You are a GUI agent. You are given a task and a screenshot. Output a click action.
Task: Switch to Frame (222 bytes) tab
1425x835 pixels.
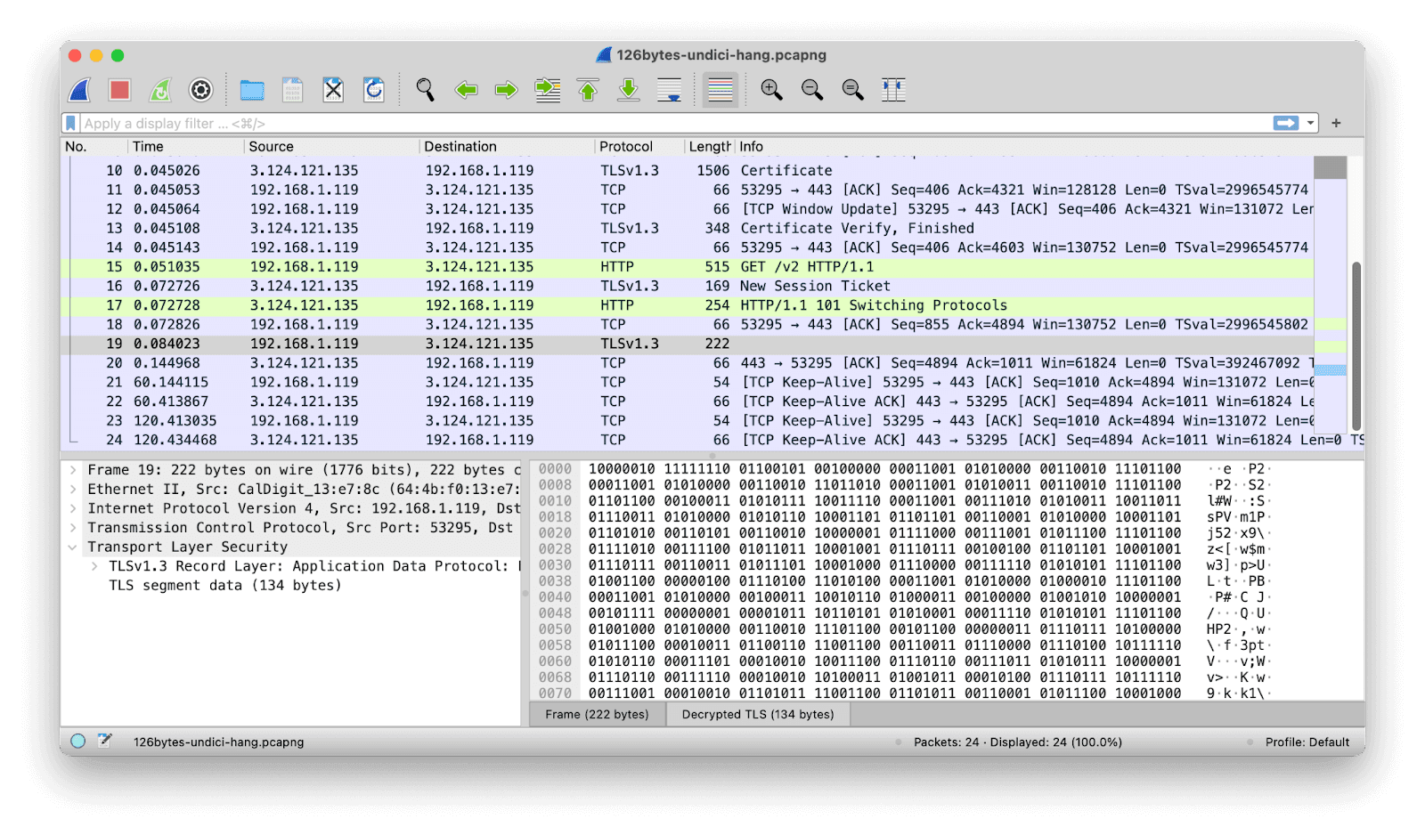[x=597, y=714]
